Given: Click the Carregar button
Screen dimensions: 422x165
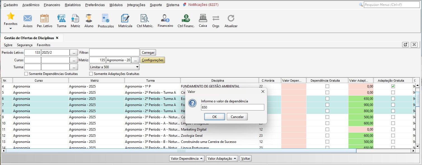Looking at the screenshot, I should coord(148,53).
